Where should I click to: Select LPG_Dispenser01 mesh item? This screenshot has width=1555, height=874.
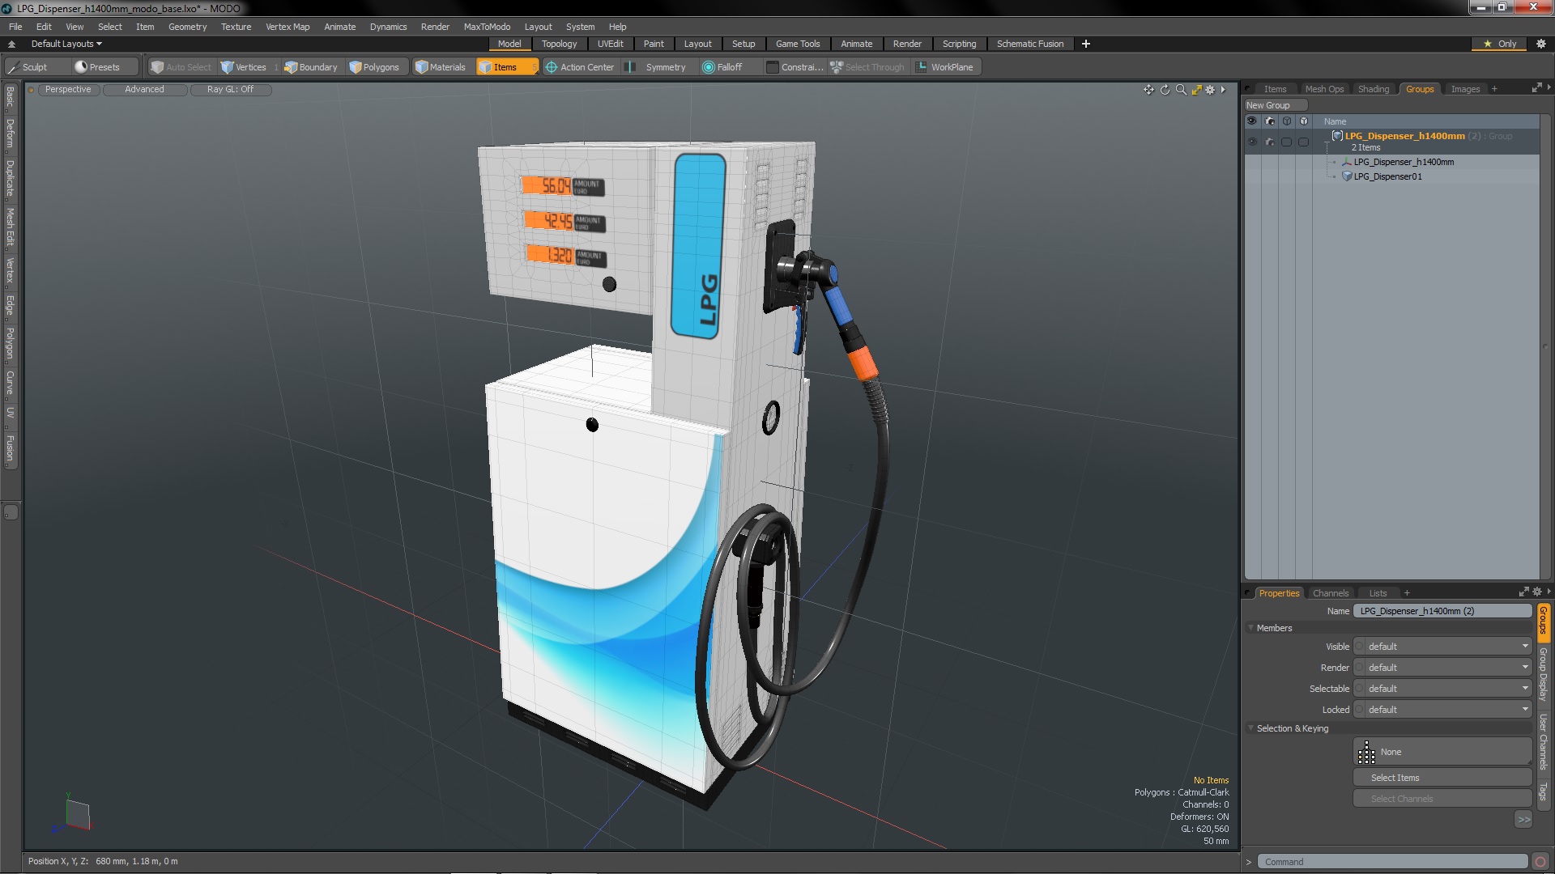point(1387,176)
